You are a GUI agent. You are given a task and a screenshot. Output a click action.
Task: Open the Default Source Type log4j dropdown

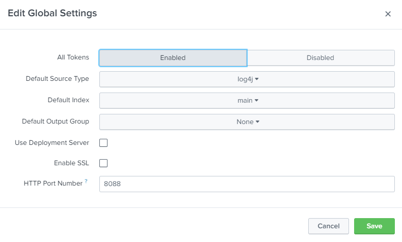pos(247,79)
